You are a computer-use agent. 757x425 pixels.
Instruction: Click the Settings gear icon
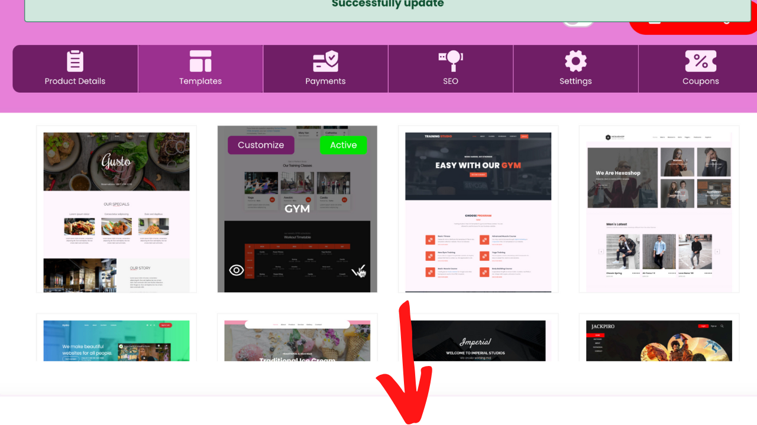pyautogui.click(x=575, y=61)
